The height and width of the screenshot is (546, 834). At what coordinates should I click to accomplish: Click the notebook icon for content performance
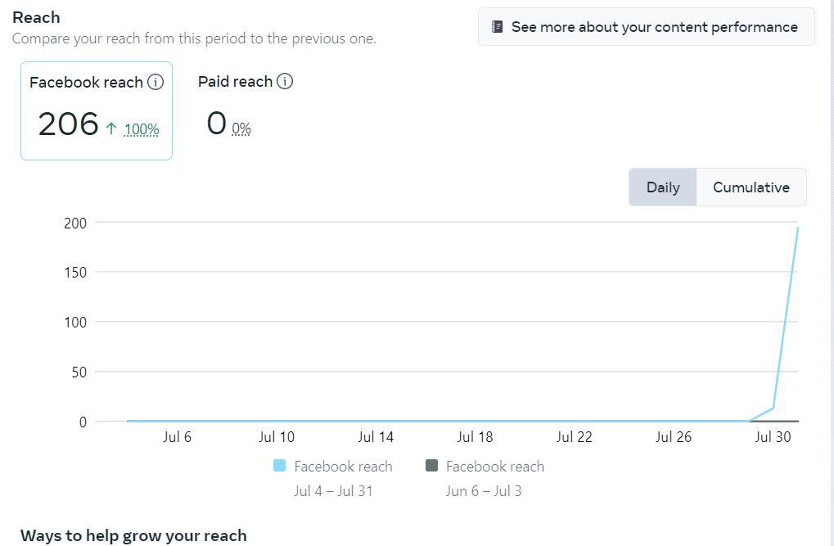click(x=498, y=27)
